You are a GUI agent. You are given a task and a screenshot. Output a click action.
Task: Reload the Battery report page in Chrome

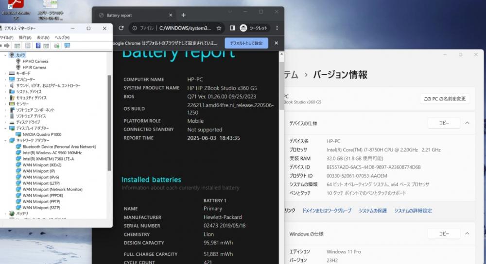(x=121, y=28)
